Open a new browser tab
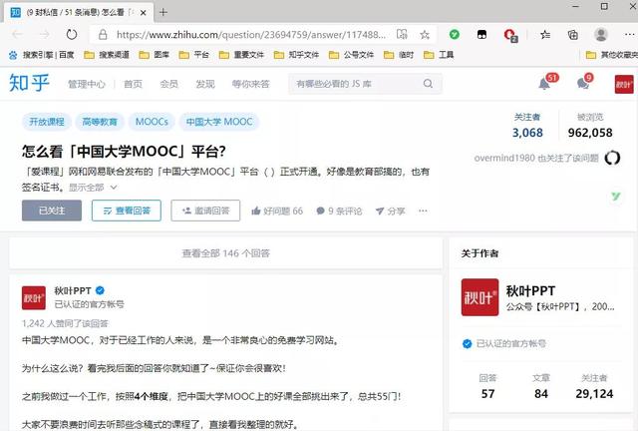Viewport: 638px width, 431px height. [x=163, y=12]
